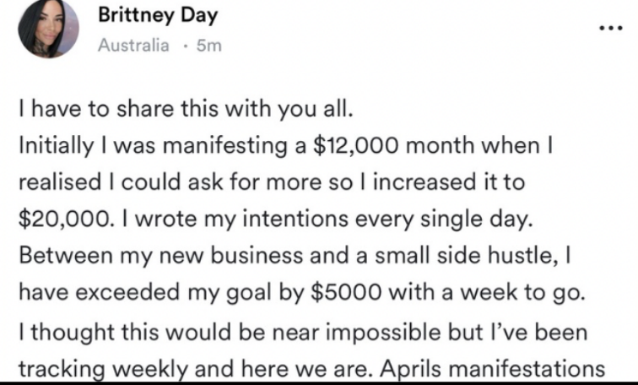Click Brittney Day's profile picture
Viewport: 638px width, 385px height.
47,30
